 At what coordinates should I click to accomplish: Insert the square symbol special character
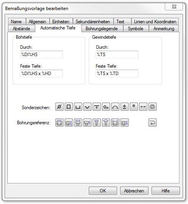[69, 107]
